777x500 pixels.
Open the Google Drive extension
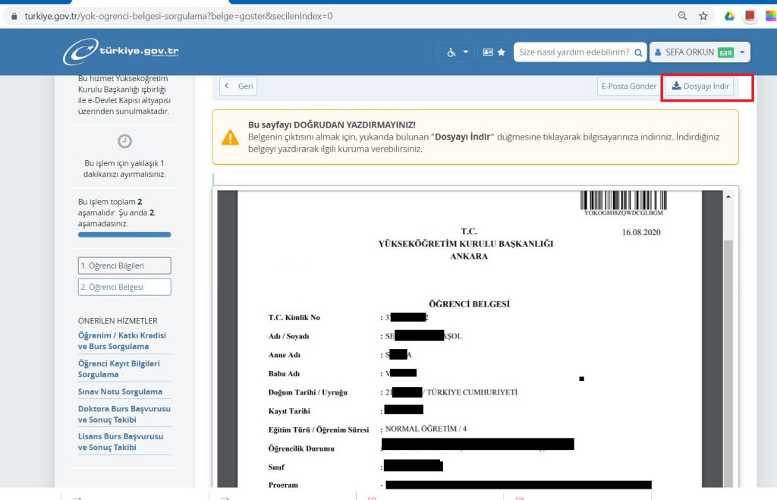click(728, 16)
